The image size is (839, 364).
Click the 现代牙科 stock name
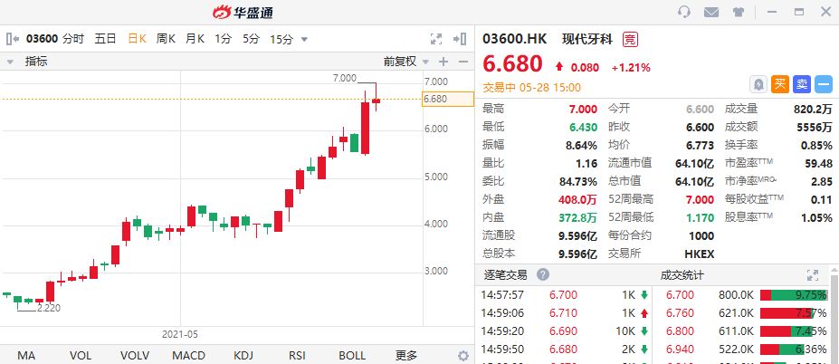[x=587, y=39]
